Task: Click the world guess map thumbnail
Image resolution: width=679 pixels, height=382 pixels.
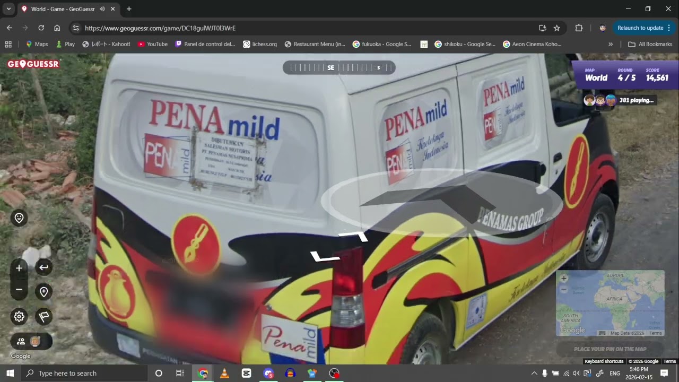Action: tap(610, 303)
